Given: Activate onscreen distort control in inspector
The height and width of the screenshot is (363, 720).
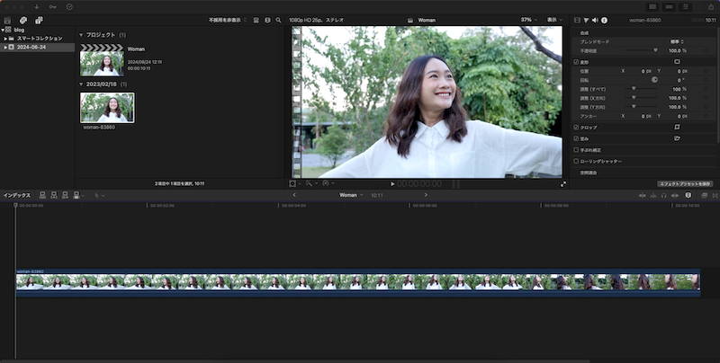Looking at the screenshot, I should (x=677, y=138).
